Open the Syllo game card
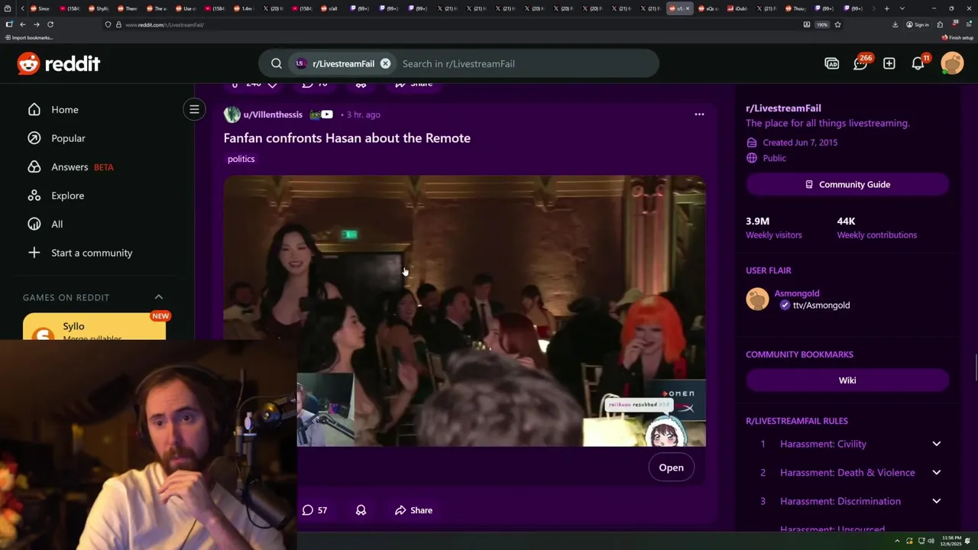This screenshot has width=978, height=550. 94,328
